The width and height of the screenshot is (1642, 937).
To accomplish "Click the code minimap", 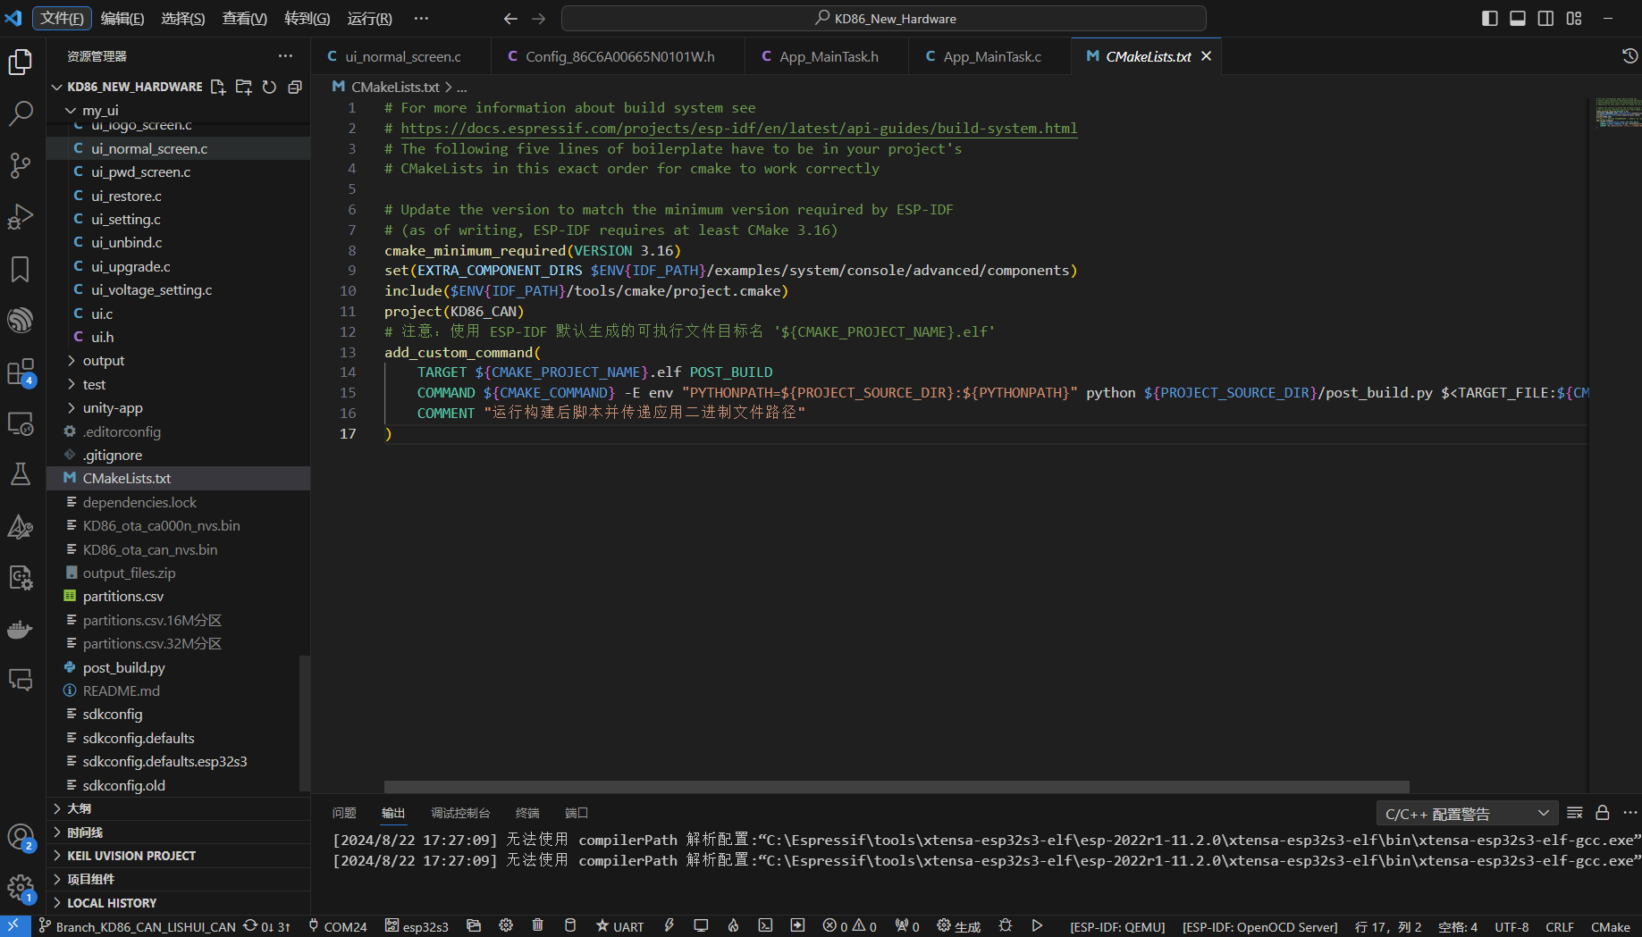I will point(1617,113).
